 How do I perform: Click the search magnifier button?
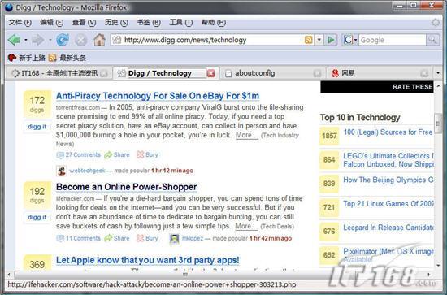[432, 40]
